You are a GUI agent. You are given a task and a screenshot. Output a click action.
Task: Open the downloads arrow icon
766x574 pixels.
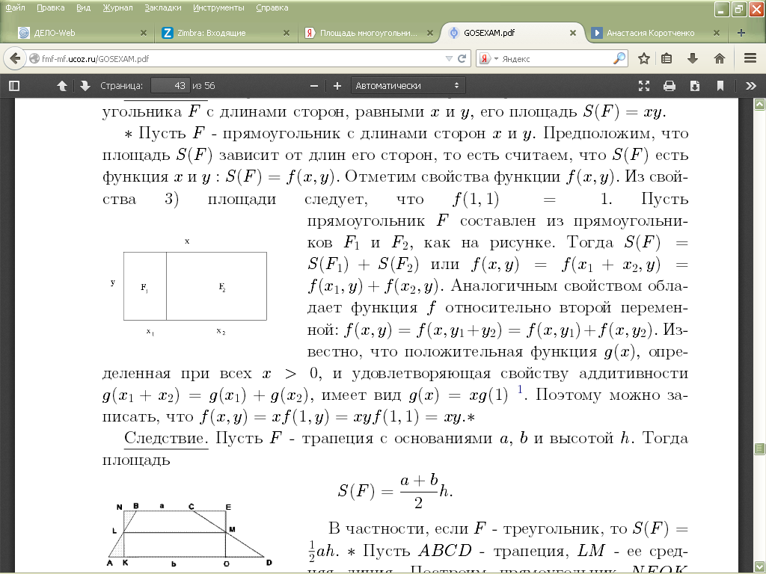[x=692, y=58]
